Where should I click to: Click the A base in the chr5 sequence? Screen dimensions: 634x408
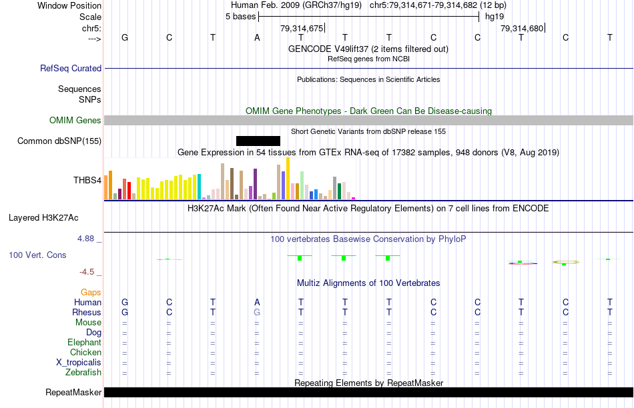click(x=257, y=37)
